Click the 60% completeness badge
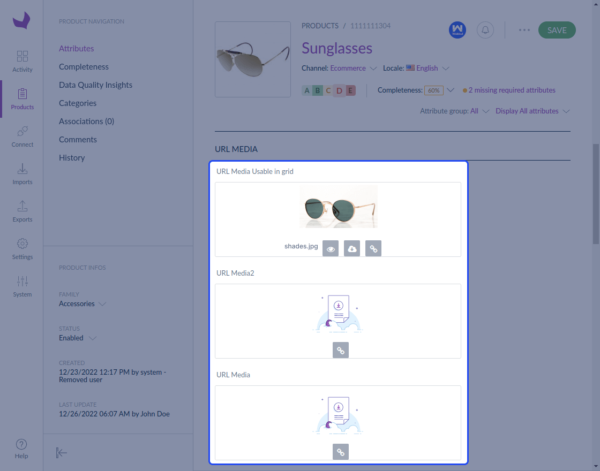This screenshot has width=600, height=471. (x=433, y=90)
